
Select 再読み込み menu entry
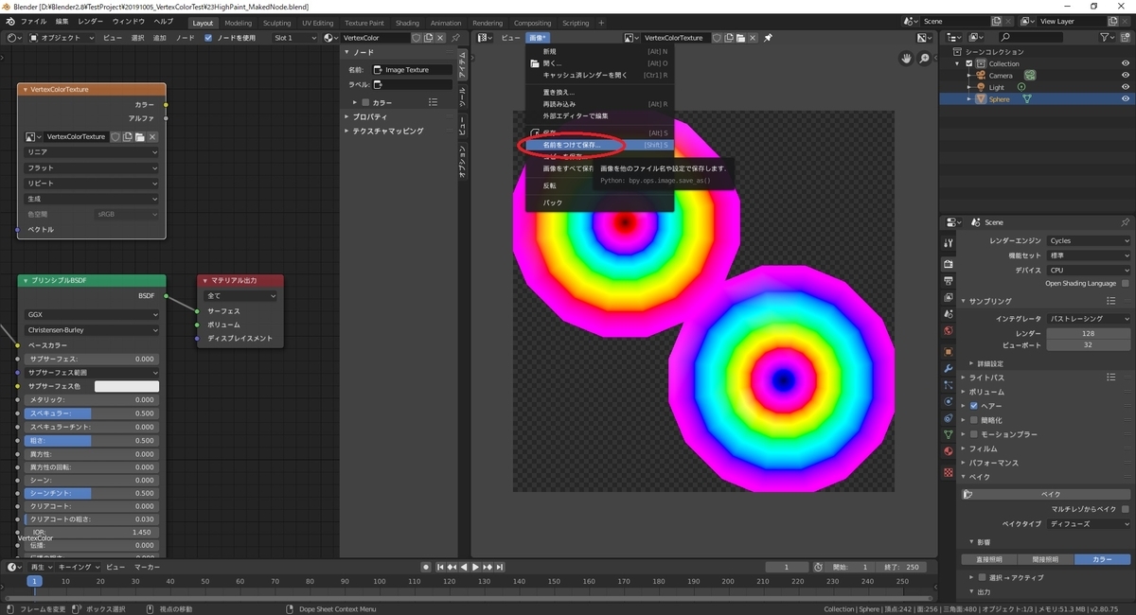tap(599, 103)
